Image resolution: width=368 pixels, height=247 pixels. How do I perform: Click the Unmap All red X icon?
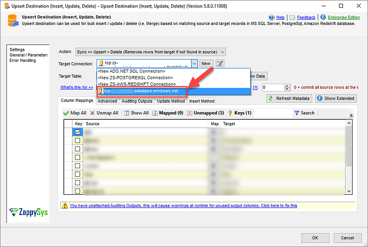tap(93, 113)
